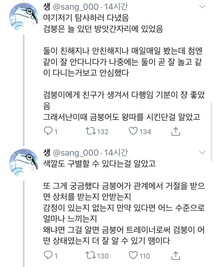214x267 pixels.
Task: Open the second tweet's options chevron
Action: click(203, 152)
